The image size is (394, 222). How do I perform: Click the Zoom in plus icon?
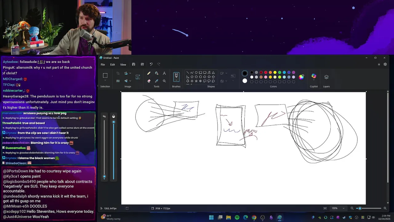385,208
